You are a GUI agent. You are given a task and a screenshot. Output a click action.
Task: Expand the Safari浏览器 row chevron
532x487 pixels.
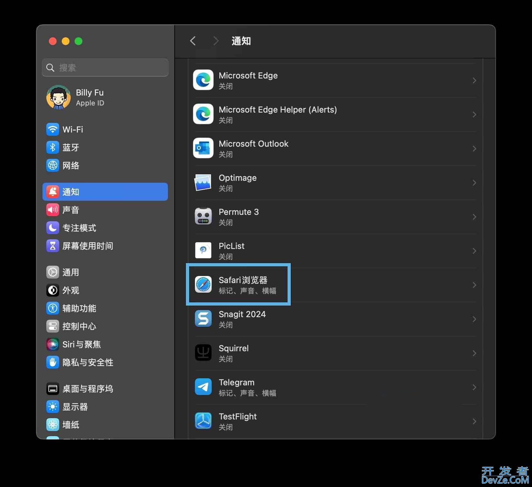(x=474, y=285)
